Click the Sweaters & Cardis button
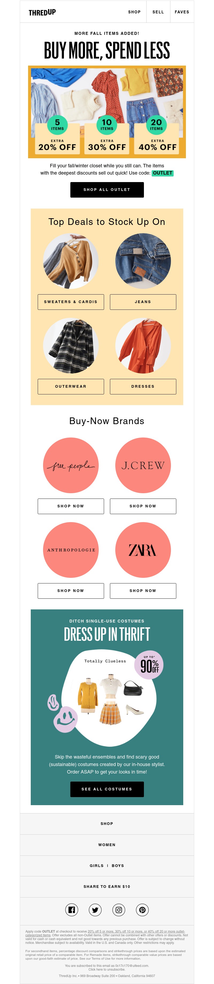Screen dimensions: 214x984 (71, 302)
